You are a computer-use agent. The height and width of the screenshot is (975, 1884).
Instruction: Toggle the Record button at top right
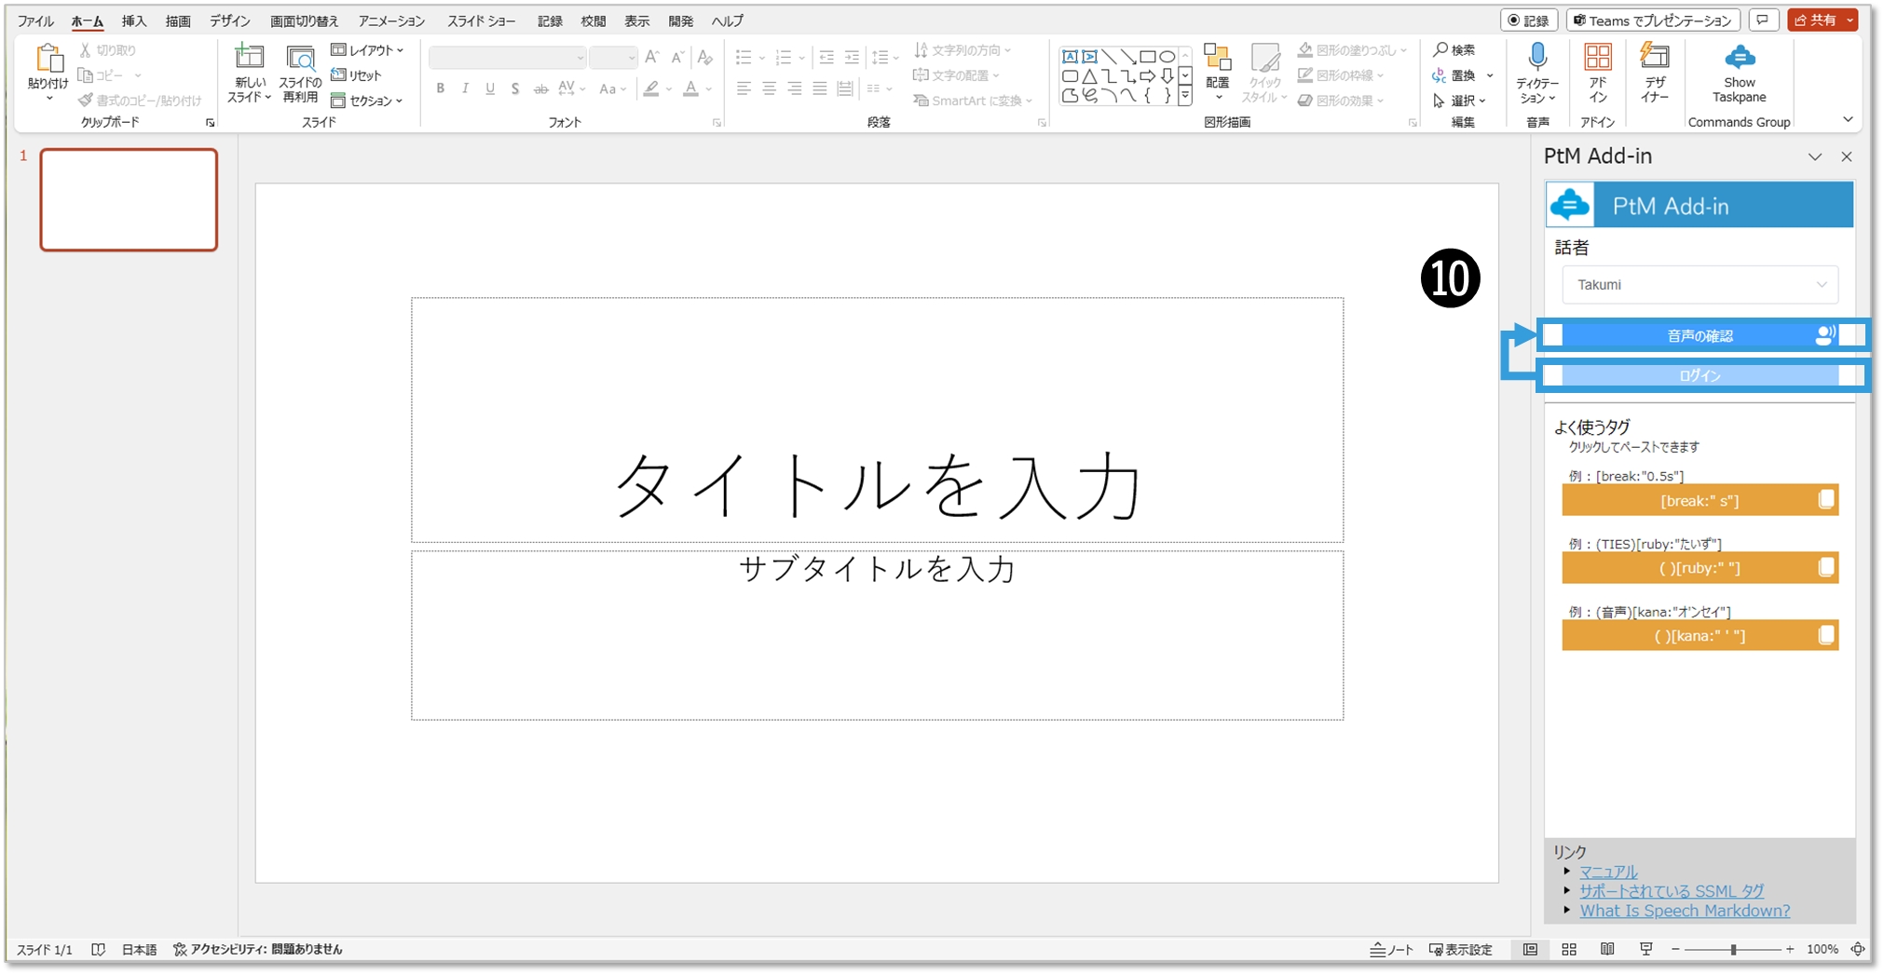click(x=1528, y=20)
